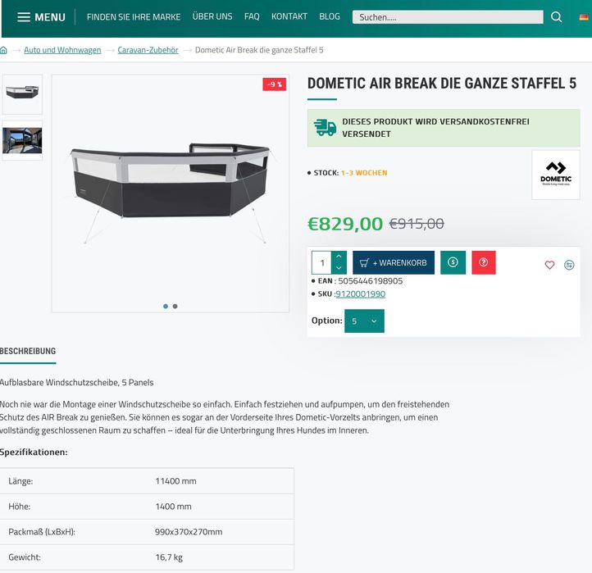The image size is (592, 573).
Task: Open the hamburger MENU
Action: (x=41, y=17)
